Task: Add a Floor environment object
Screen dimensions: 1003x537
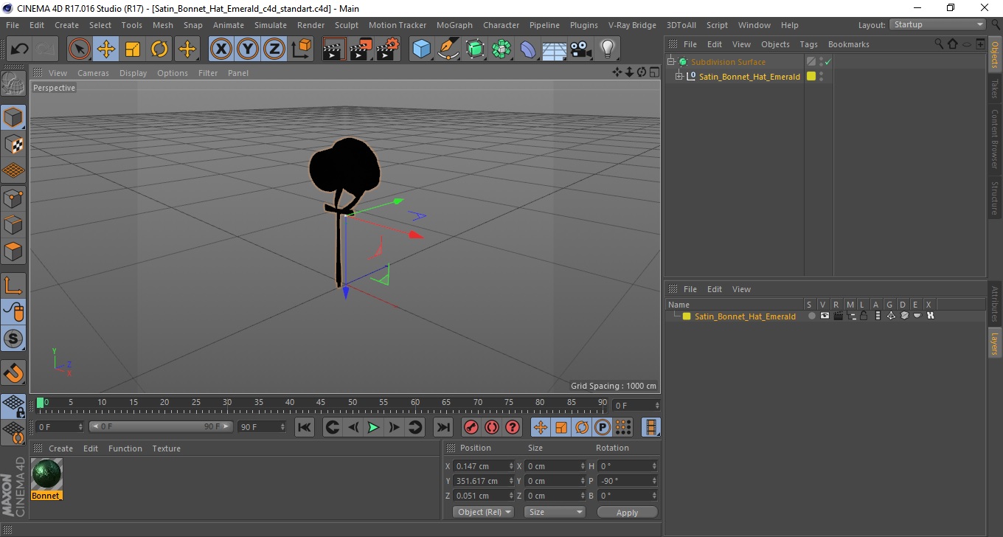Action: tap(554, 49)
